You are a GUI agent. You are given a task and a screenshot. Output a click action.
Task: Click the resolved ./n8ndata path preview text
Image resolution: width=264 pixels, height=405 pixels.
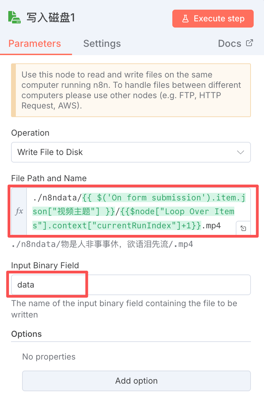click(x=102, y=245)
